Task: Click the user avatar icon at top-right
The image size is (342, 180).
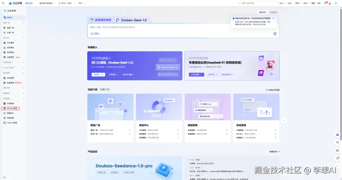Action: pyautogui.click(x=336, y=3)
